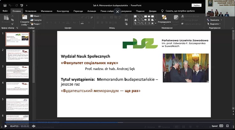The width and height of the screenshot is (235, 130).
Task: Open the Виділити select dropdown
Action: pos(214,24)
